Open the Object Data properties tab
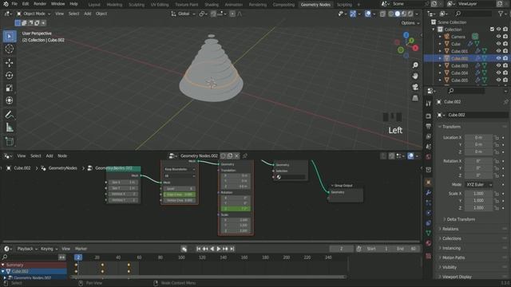Viewport: 511px width, 287px height. point(429,233)
